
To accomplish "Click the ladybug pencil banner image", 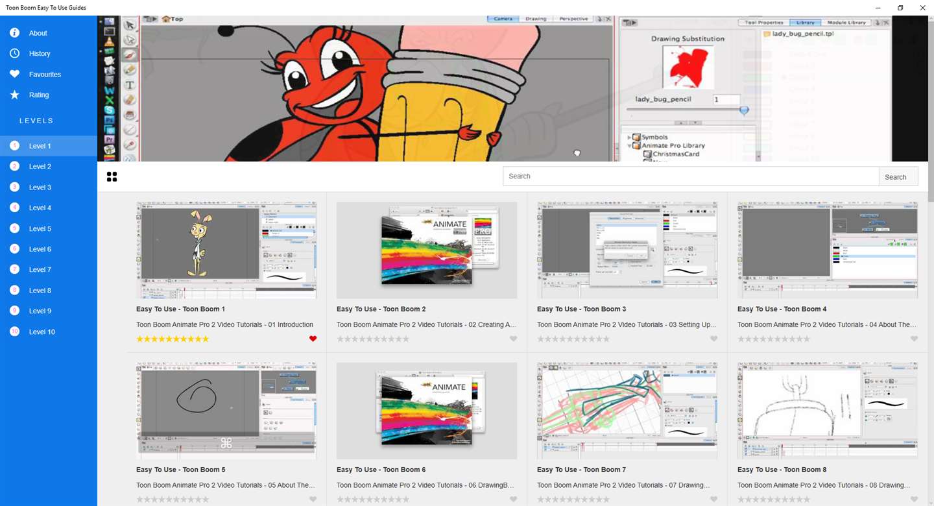I will pyautogui.click(x=513, y=89).
